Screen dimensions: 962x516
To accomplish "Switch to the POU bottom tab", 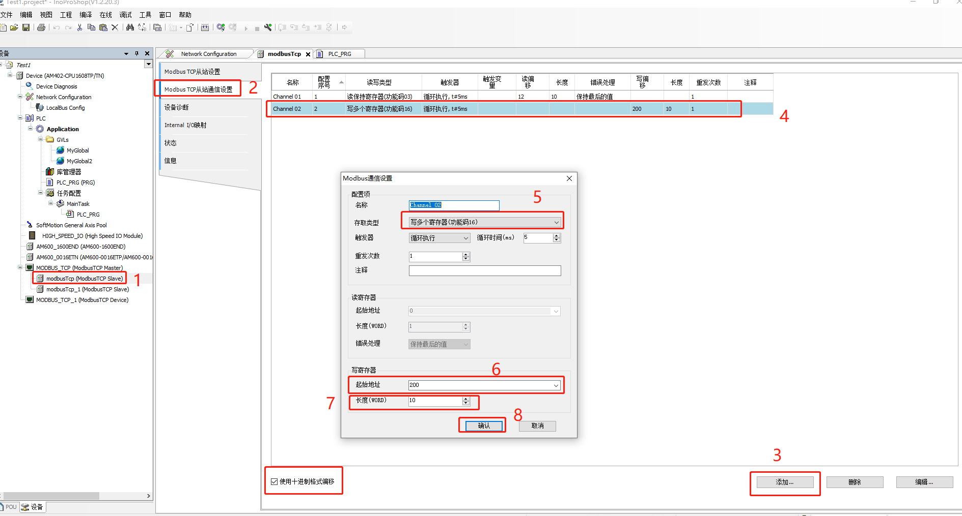I will click(10, 507).
